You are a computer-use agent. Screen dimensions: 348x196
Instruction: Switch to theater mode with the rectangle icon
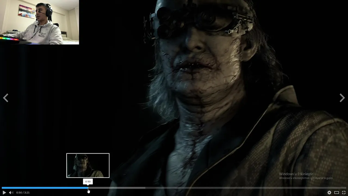337,192
